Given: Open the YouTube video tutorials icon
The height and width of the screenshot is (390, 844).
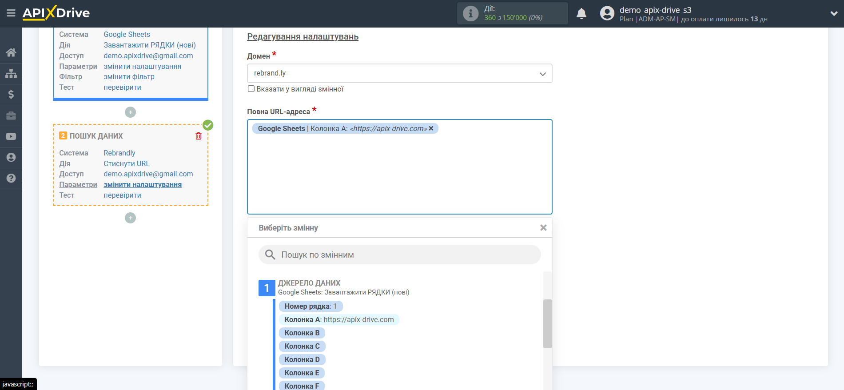Looking at the screenshot, I should [11, 136].
